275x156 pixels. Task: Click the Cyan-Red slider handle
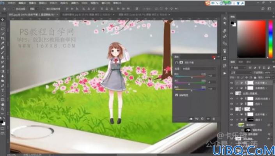[x=192, y=78]
